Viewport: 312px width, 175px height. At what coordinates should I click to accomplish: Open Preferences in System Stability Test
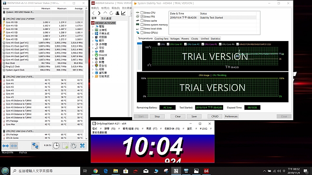[x=231, y=117]
